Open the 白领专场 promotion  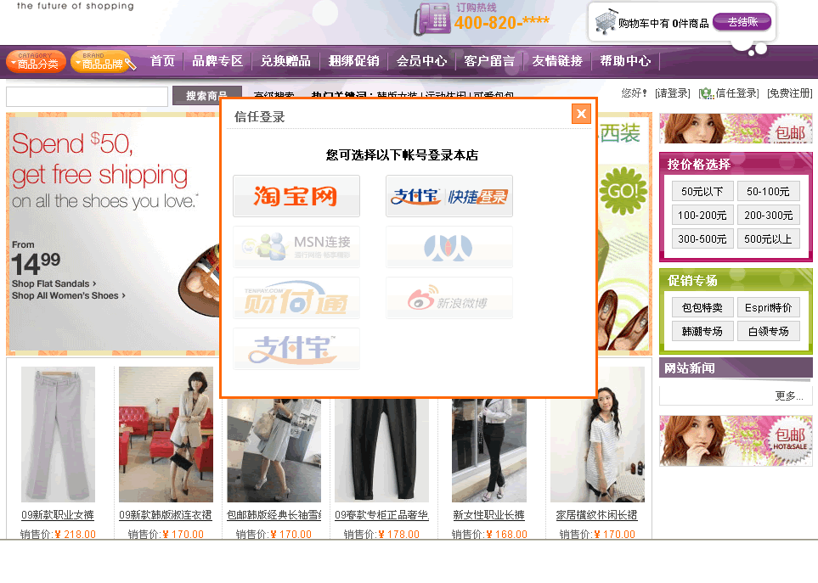768,331
